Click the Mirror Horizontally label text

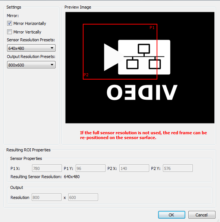pyautogui.click(x=30, y=23)
